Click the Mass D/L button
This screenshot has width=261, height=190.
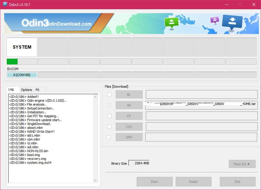pos(242,164)
